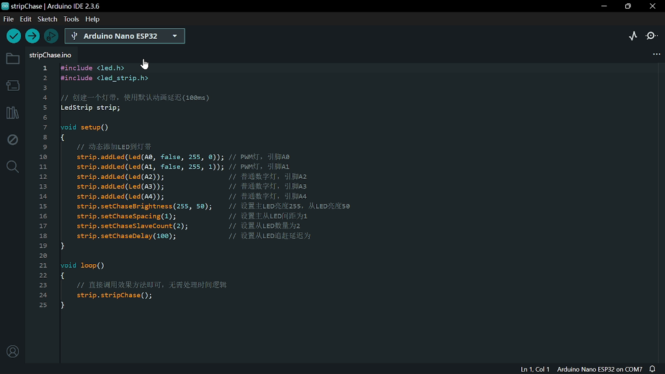Image resolution: width=665 pixels, height=374 pixels.
Task: Open the Sketch menu
Action: [47, 19]
